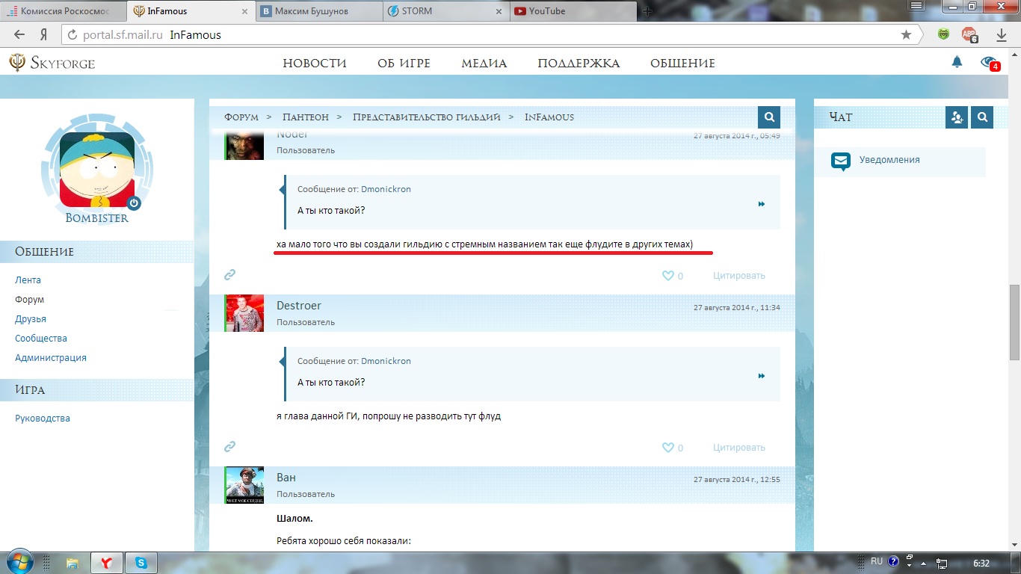Image resolution: width=1021 pixels, height=574 pixels.
Task: Switch to the Комиссия Роскосмос tab
Action: click(63, 11)
